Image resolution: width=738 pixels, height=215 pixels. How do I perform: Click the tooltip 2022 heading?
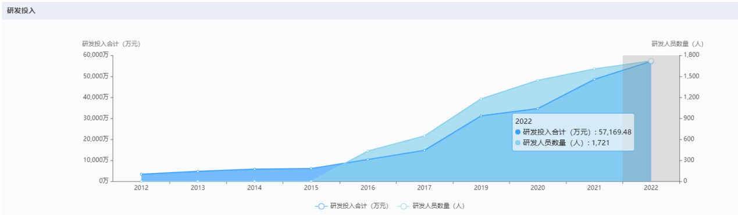tap(523, 121)
